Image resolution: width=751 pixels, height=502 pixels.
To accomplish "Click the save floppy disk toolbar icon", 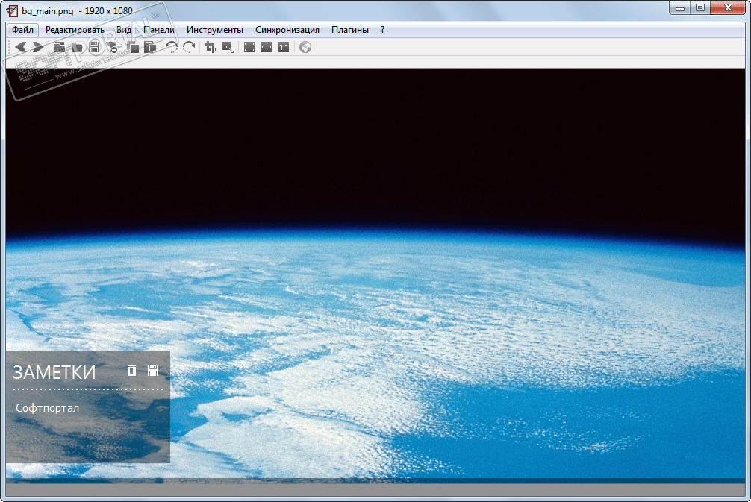I will [95, 47].
